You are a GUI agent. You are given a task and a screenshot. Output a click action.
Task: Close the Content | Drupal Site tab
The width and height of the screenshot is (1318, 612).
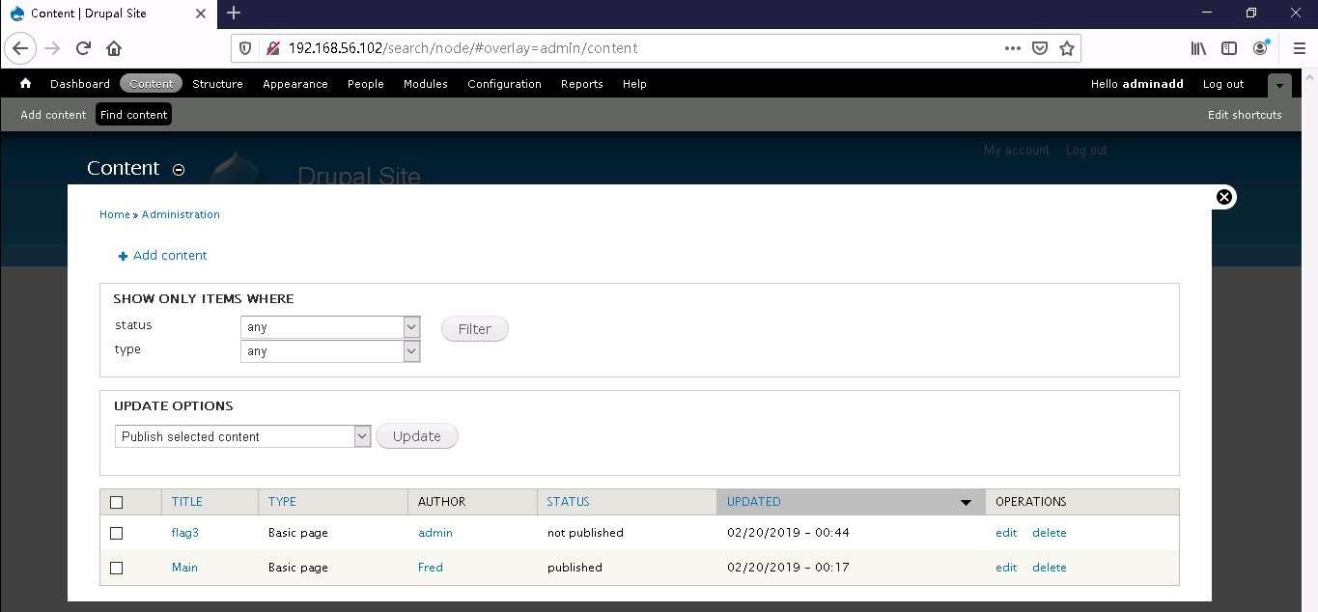[x=201, y=14]
